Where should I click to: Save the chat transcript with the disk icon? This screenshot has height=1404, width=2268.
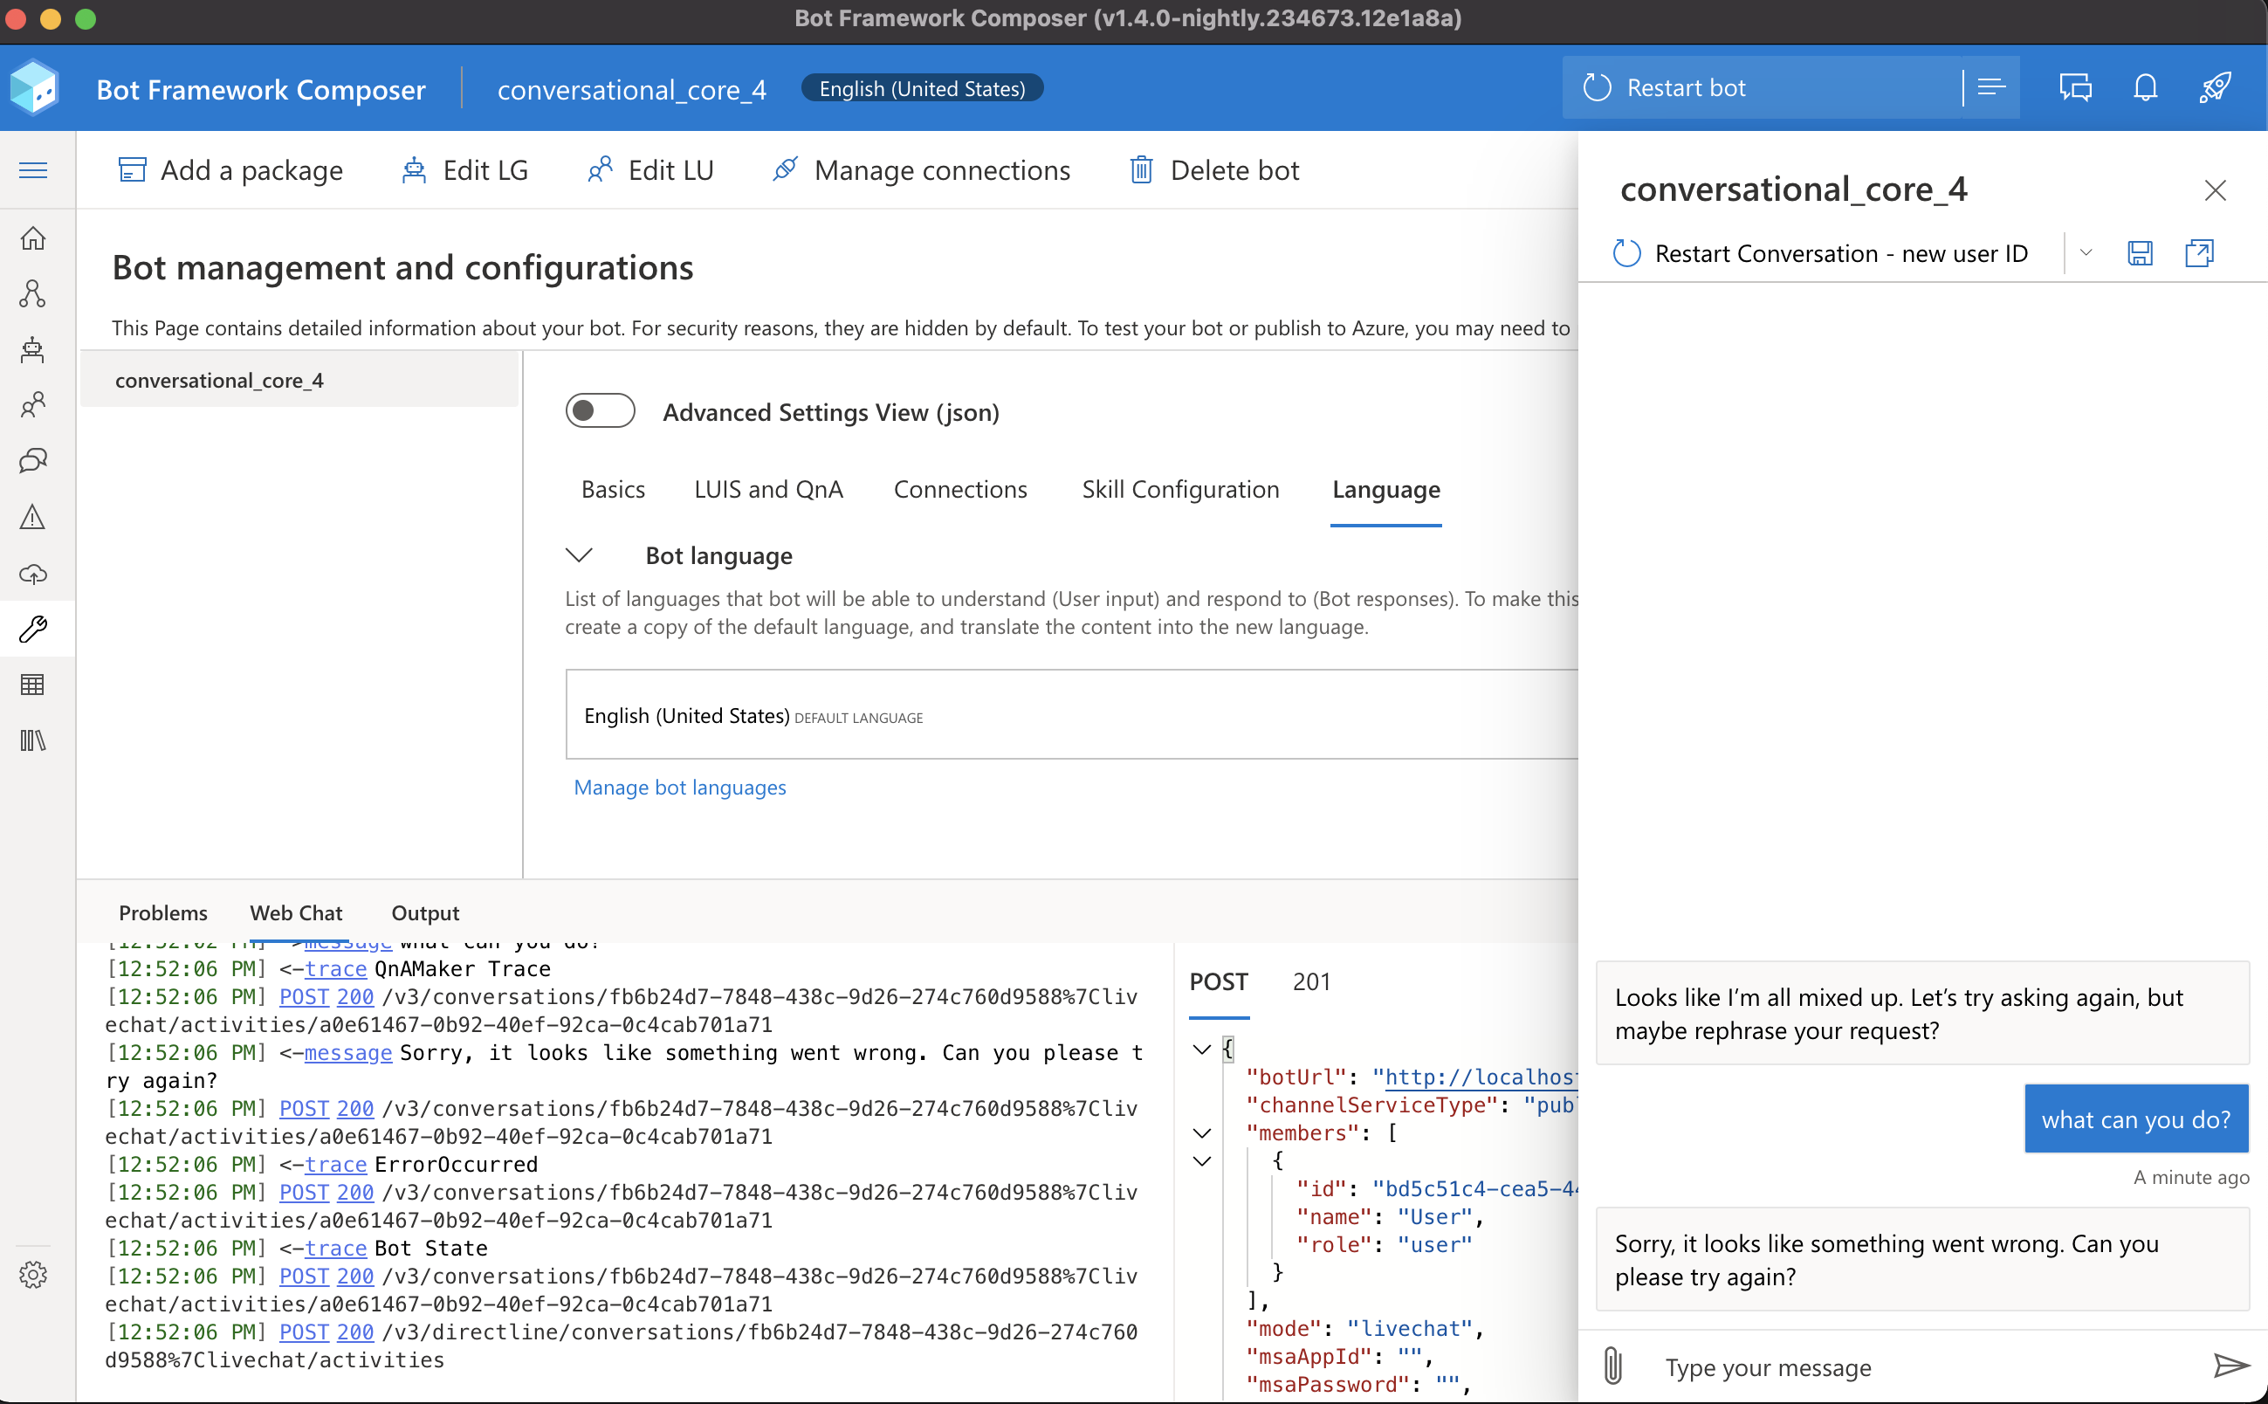[x=2140, y=253]
